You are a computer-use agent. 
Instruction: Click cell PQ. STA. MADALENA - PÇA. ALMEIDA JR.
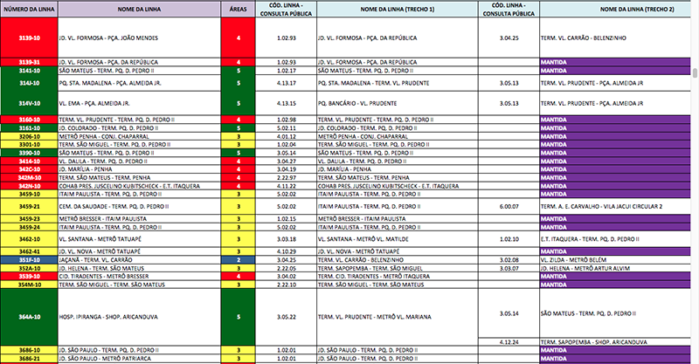[x=139, y=83]
